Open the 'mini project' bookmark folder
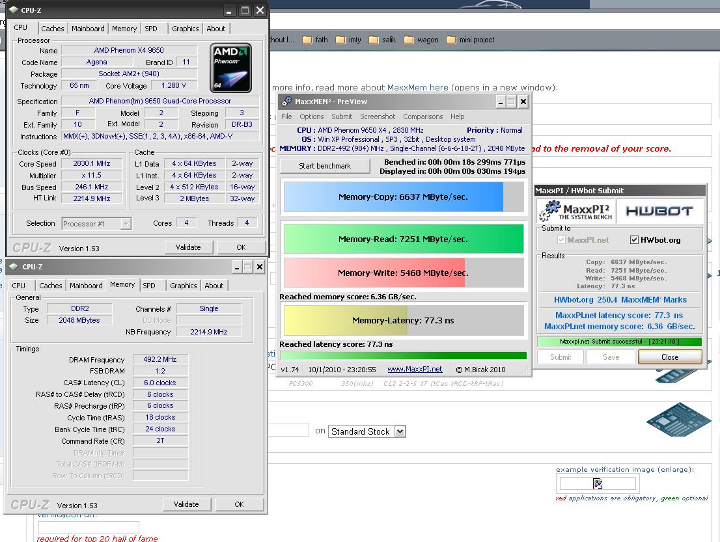Viewport: 720px width, 542px height. point(471,40)
